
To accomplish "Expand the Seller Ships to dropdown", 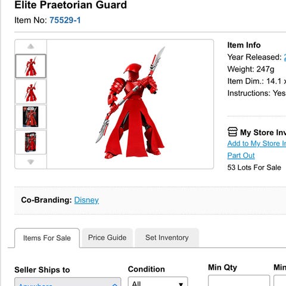I will pyautogui.click(x=68, y=282).
